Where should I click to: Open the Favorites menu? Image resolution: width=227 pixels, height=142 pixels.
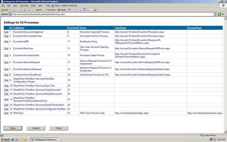(24, 6)
